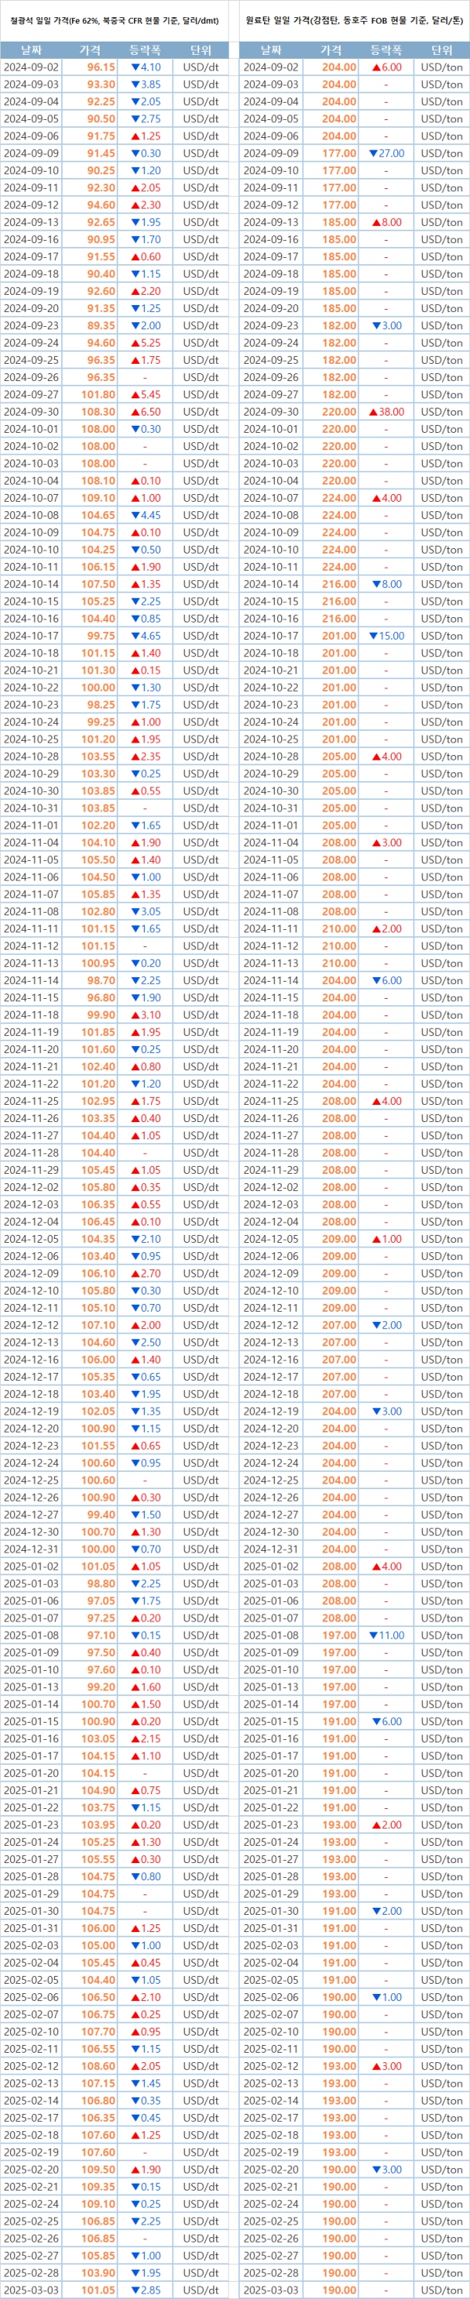470x2299 pixels.
Task: Select date 2024-12-25 in the iron ore table
Action: pos(31,1480)
